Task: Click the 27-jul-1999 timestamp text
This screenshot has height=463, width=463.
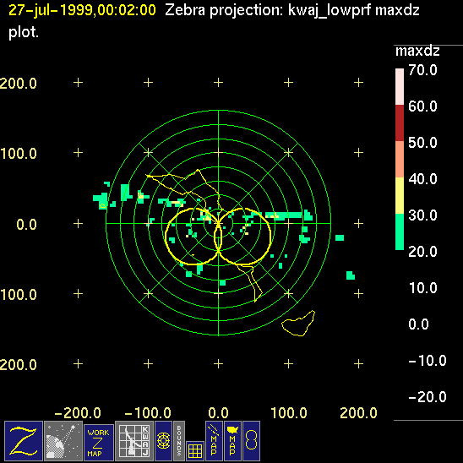Action: [82, 10]
